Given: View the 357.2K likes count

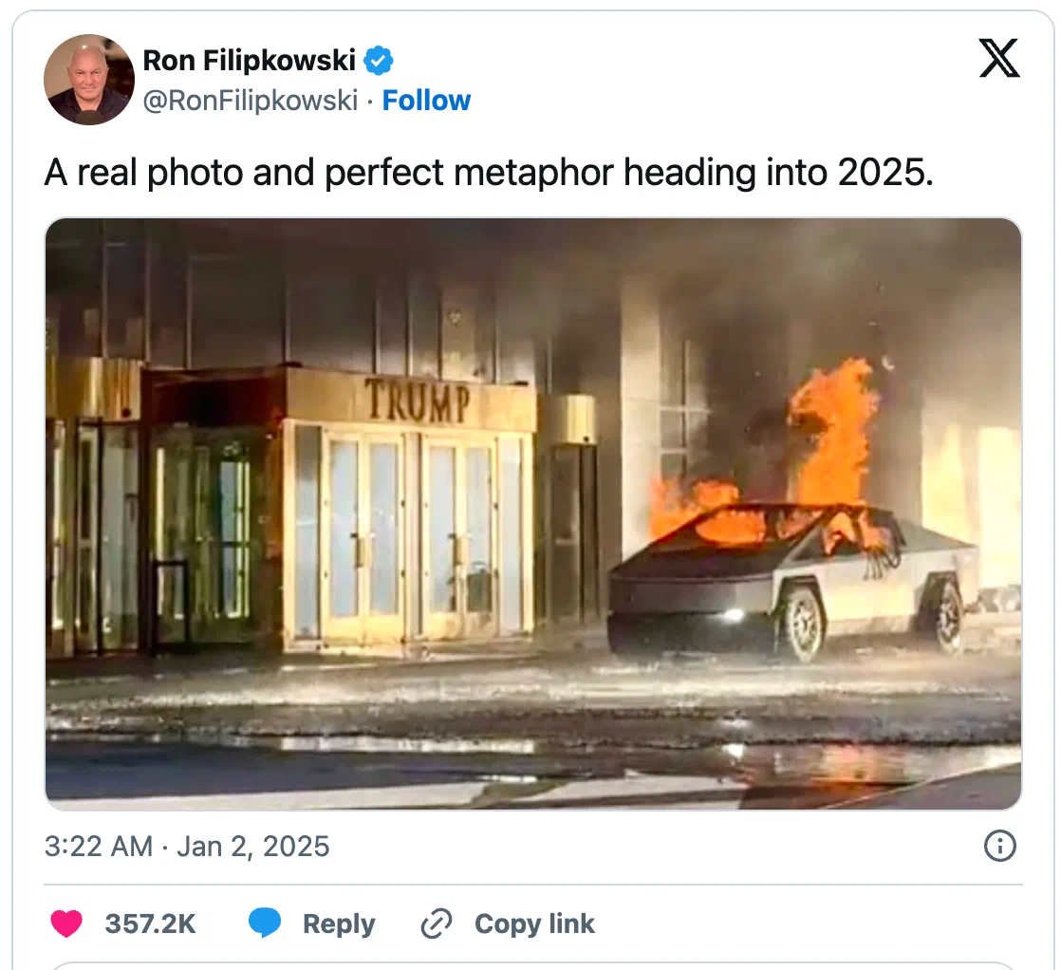Looking at the screenshot, I should [x=150, y=923].
